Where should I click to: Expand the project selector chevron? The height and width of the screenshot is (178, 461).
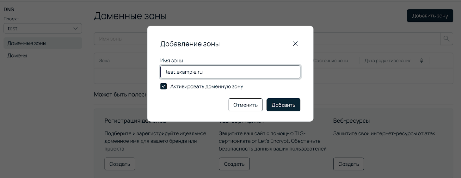[76, 28]
